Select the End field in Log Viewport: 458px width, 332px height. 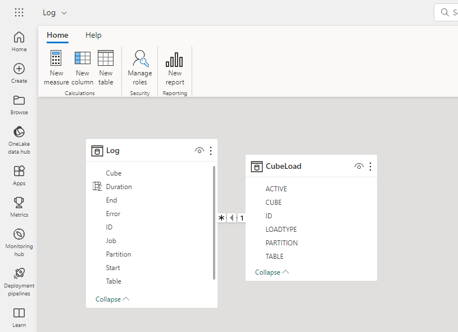click(111, 200)
